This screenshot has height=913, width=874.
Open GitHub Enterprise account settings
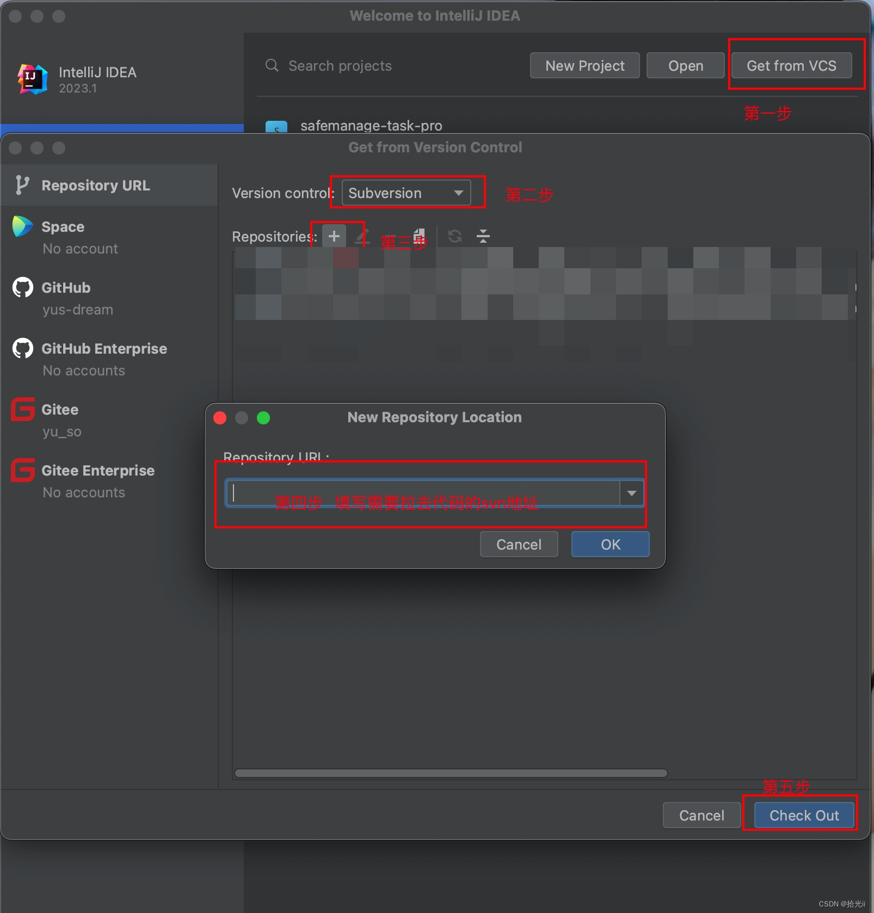point(104,348)
